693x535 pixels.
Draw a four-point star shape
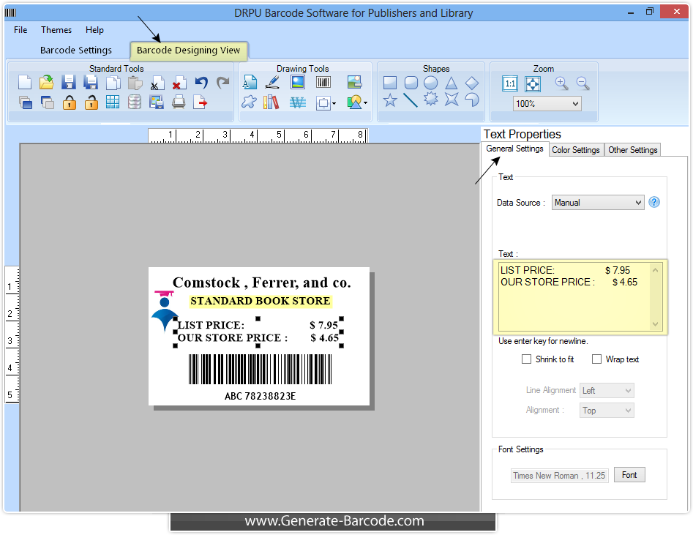click(x=452, y=100)
